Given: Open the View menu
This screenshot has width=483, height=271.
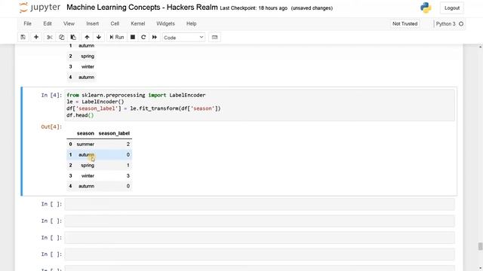Looking at the screenshot, I should point(69,23).
